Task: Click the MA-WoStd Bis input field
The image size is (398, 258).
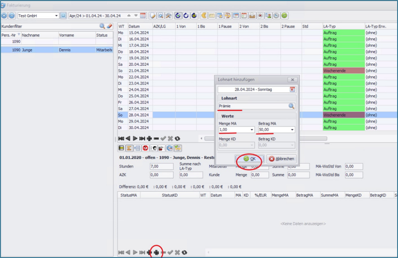Action: click(354, 175)
